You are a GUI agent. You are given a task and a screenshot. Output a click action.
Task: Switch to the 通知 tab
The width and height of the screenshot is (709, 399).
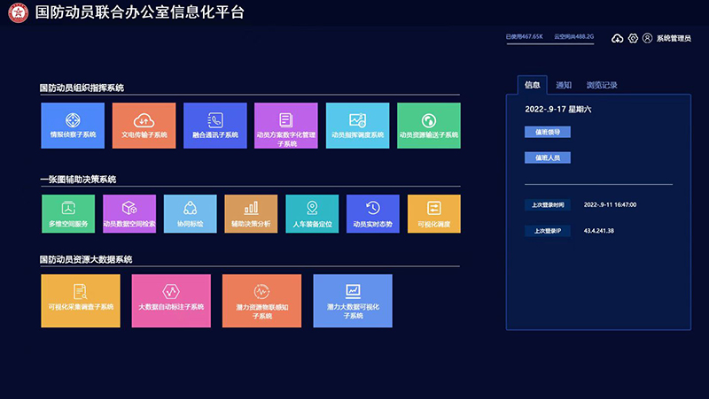pyautogui.click(x=564, y=85)
